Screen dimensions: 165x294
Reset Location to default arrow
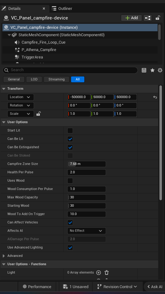pyautogui.click(x=155, y=97)
